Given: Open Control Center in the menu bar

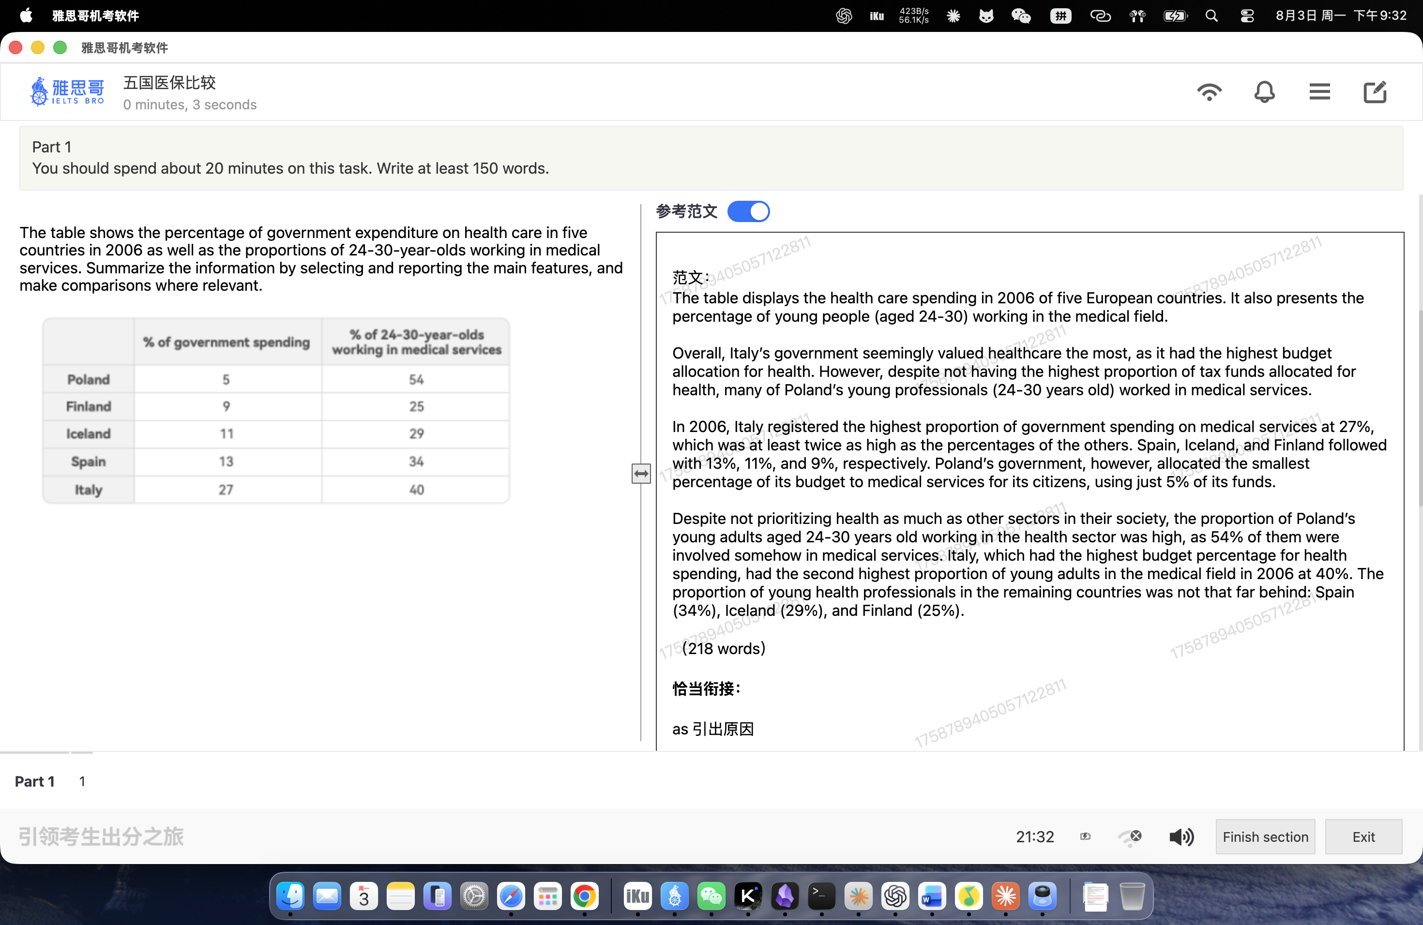Looking at the screenshot, I should coord(1247,15).
